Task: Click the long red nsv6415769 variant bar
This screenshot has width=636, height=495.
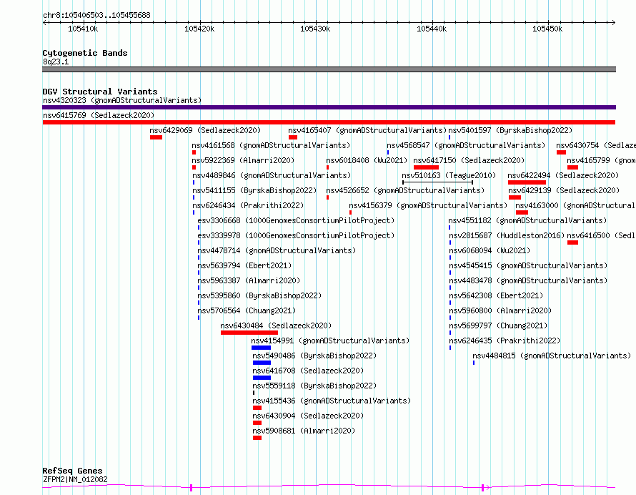Action: pos(329,122)
